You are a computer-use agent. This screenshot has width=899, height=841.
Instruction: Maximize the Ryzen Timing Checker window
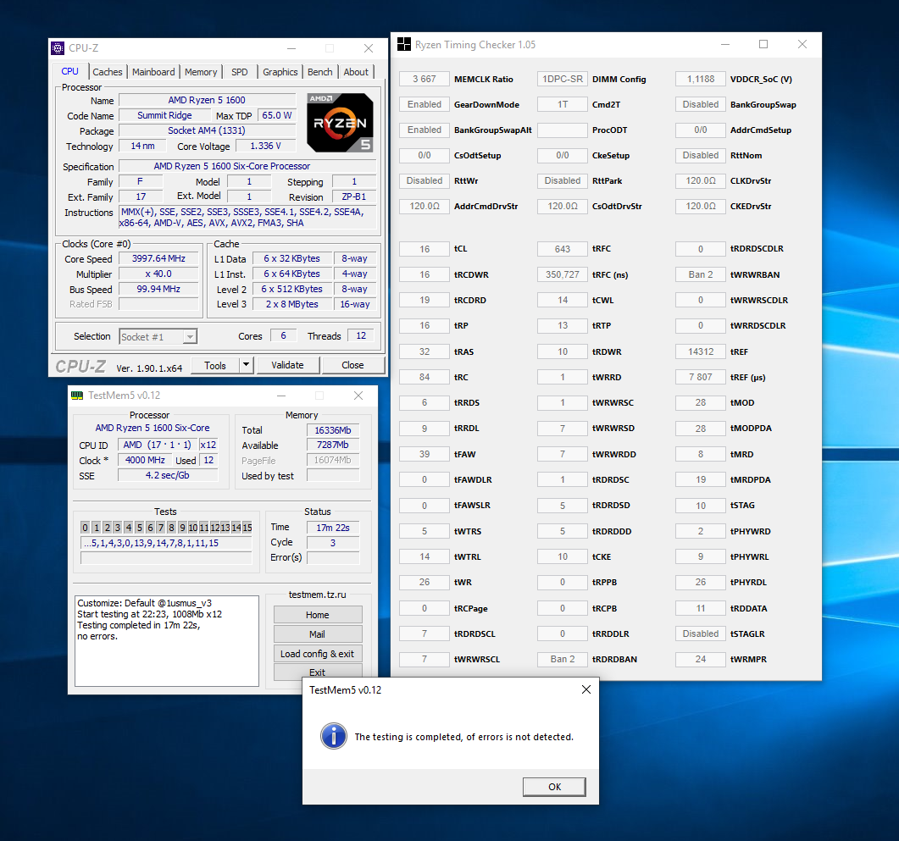click(763, 44)
